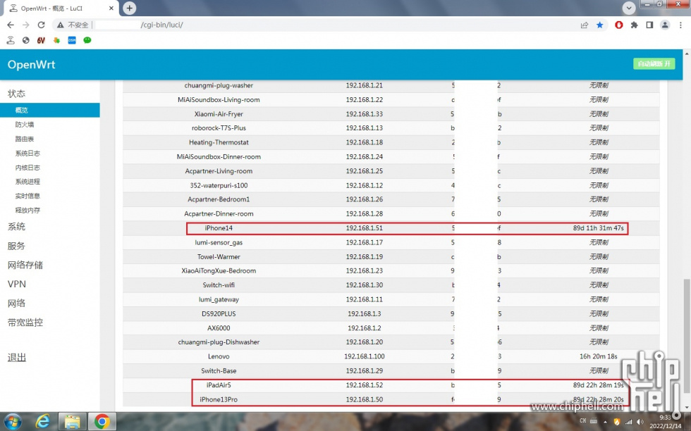Screen dimensions: 691x431
Task: Go forward in browser history
Action: pos(26,25)
